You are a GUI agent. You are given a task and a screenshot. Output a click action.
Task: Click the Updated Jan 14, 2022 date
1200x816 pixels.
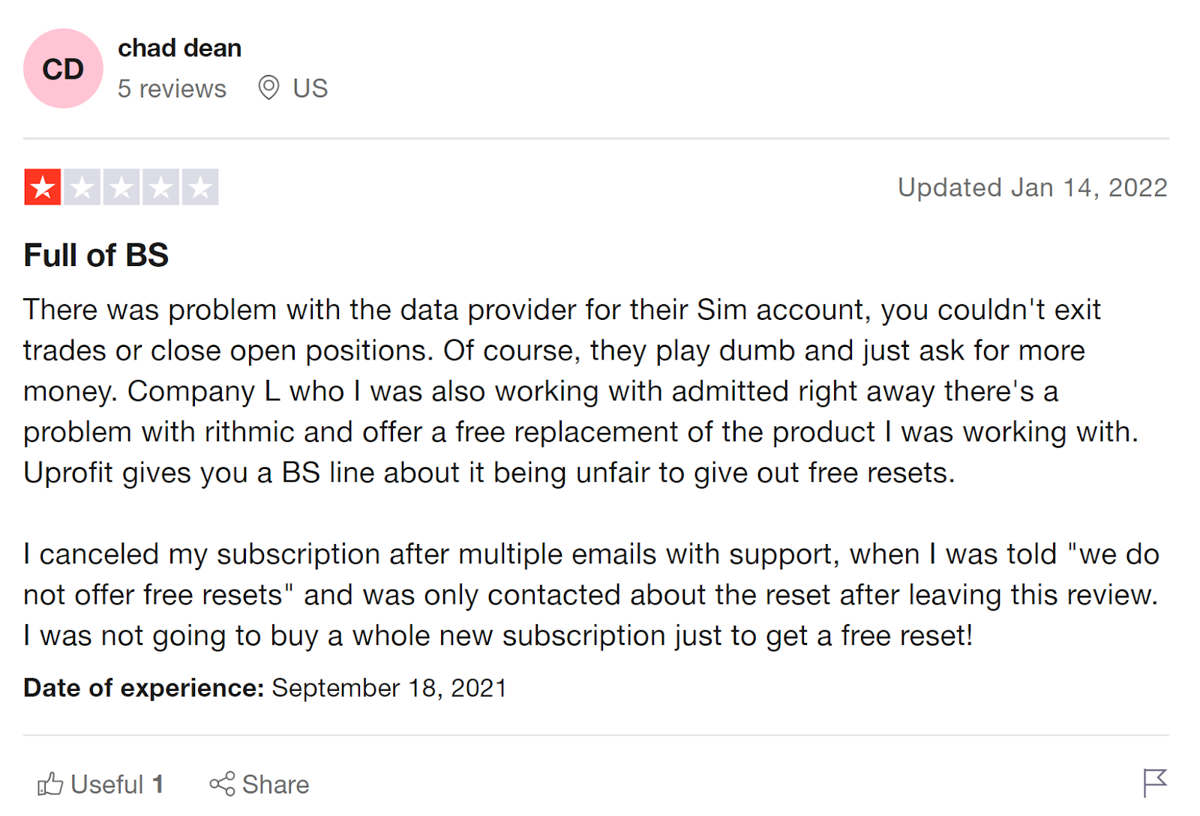[1032, 187]
